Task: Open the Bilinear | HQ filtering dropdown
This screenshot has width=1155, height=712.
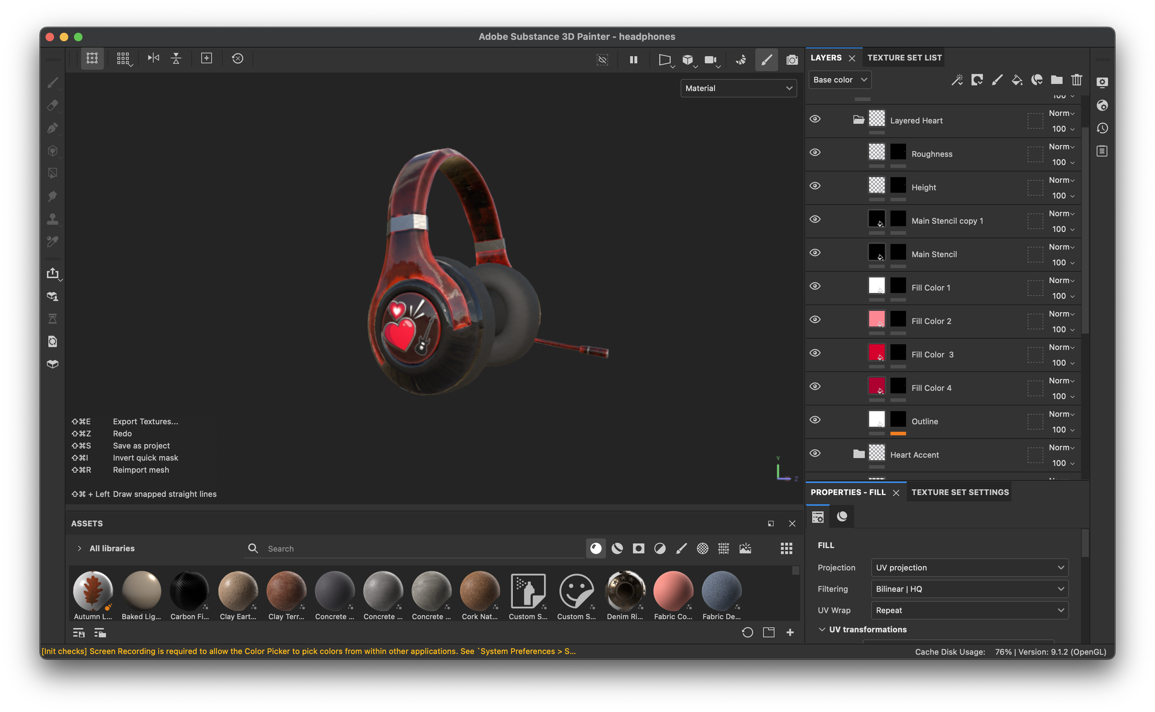Action: coord(969,589)
